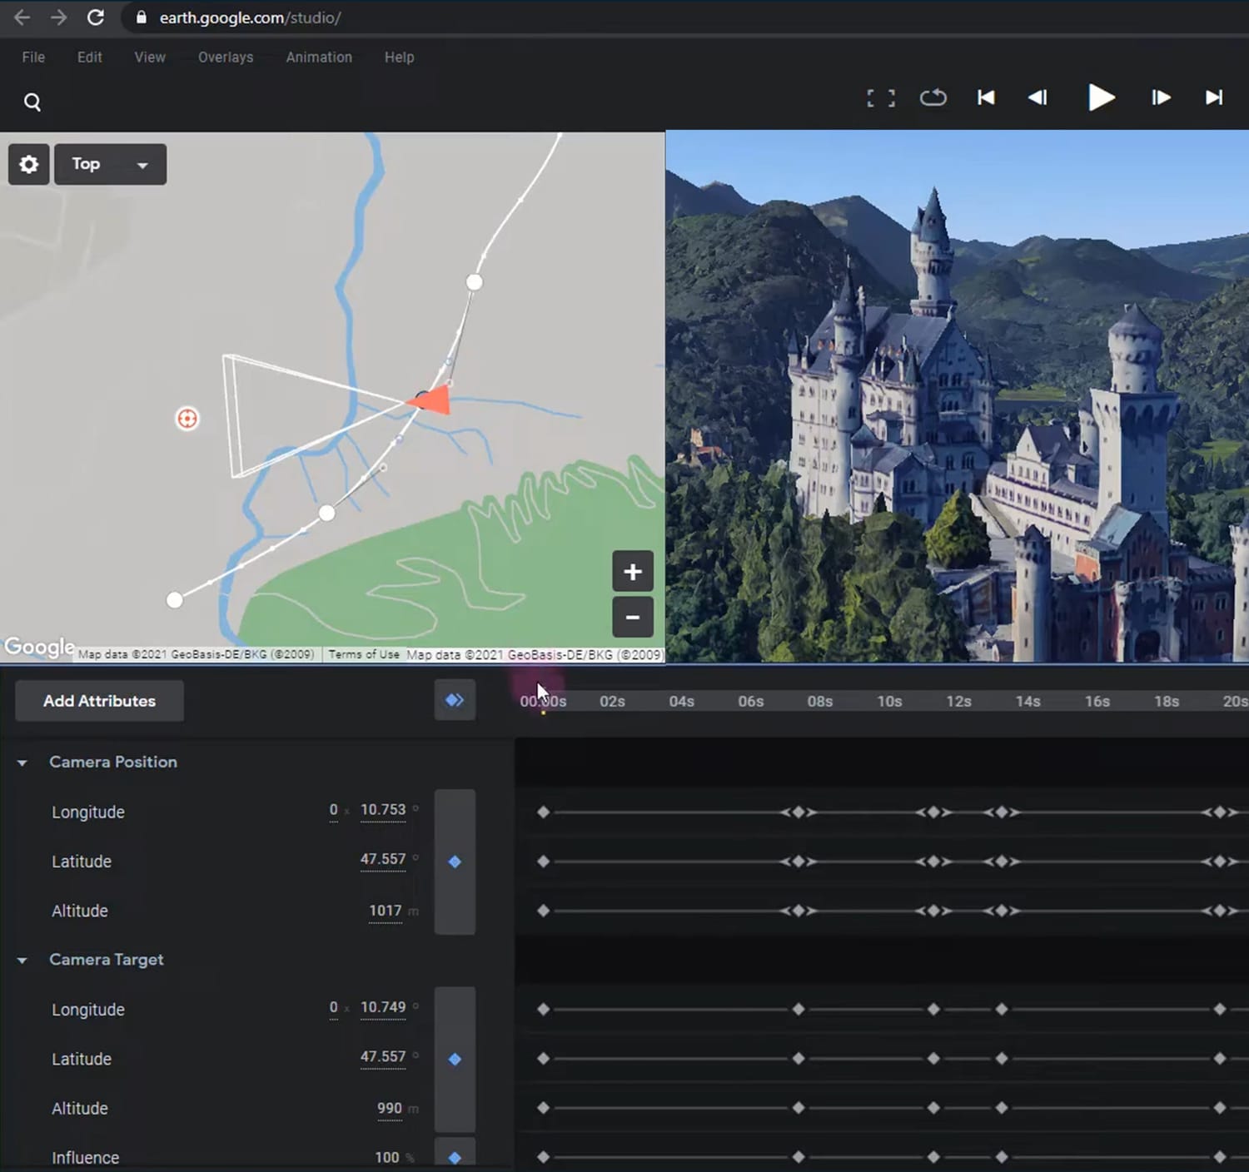The image size is (1249, 1172).
Task: Play the animation
Action: 1101,98
